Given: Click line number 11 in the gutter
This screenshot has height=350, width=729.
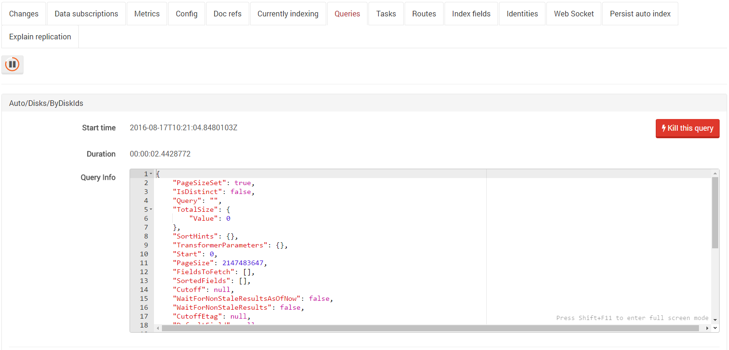Looking at the screenshot, I should coord(144,263).
